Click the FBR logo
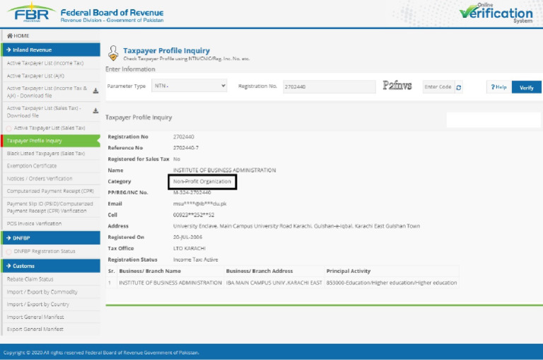This screenshot has width=543, height=360. click(31, 13)
